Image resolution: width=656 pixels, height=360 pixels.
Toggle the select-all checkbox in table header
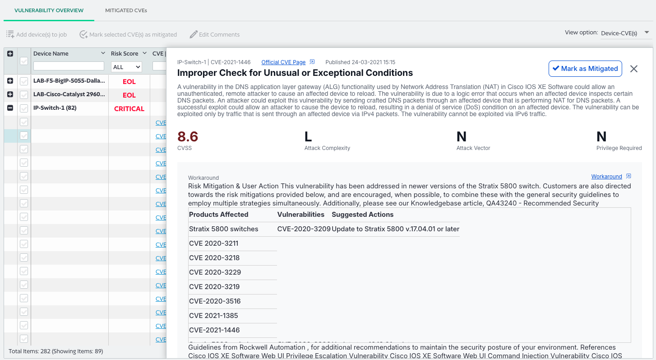click(24, 61)
